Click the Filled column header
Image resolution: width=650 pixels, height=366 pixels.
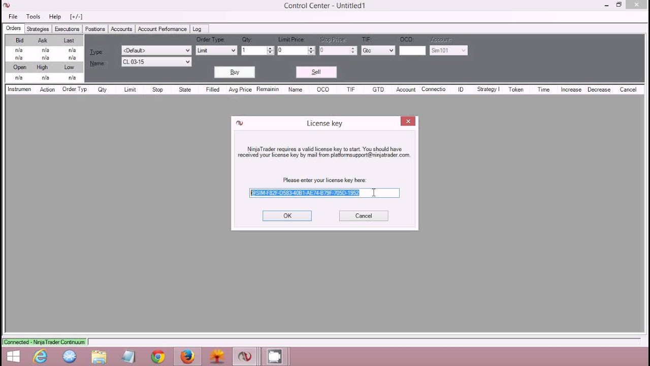[x=213, y=89]
